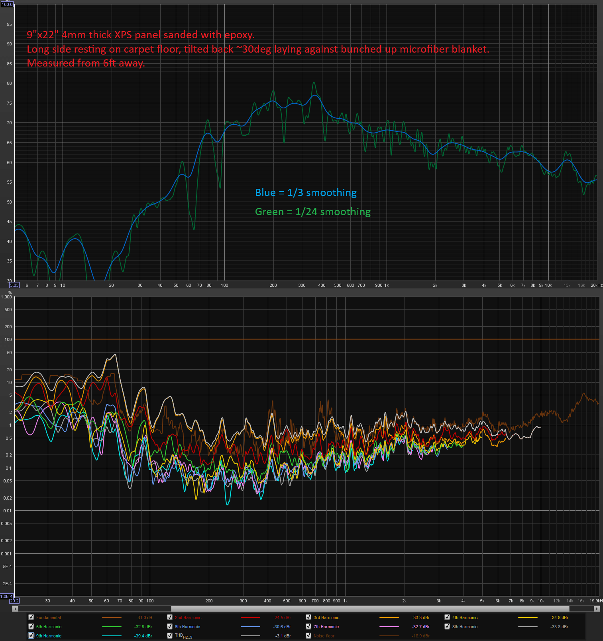Click the 'Blue = 1/3 smoothing' annotation
603x641 pixels.
(x=306, y=193)
